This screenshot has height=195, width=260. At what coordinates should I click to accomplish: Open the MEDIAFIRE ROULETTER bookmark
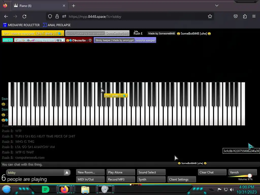(21, 25)
